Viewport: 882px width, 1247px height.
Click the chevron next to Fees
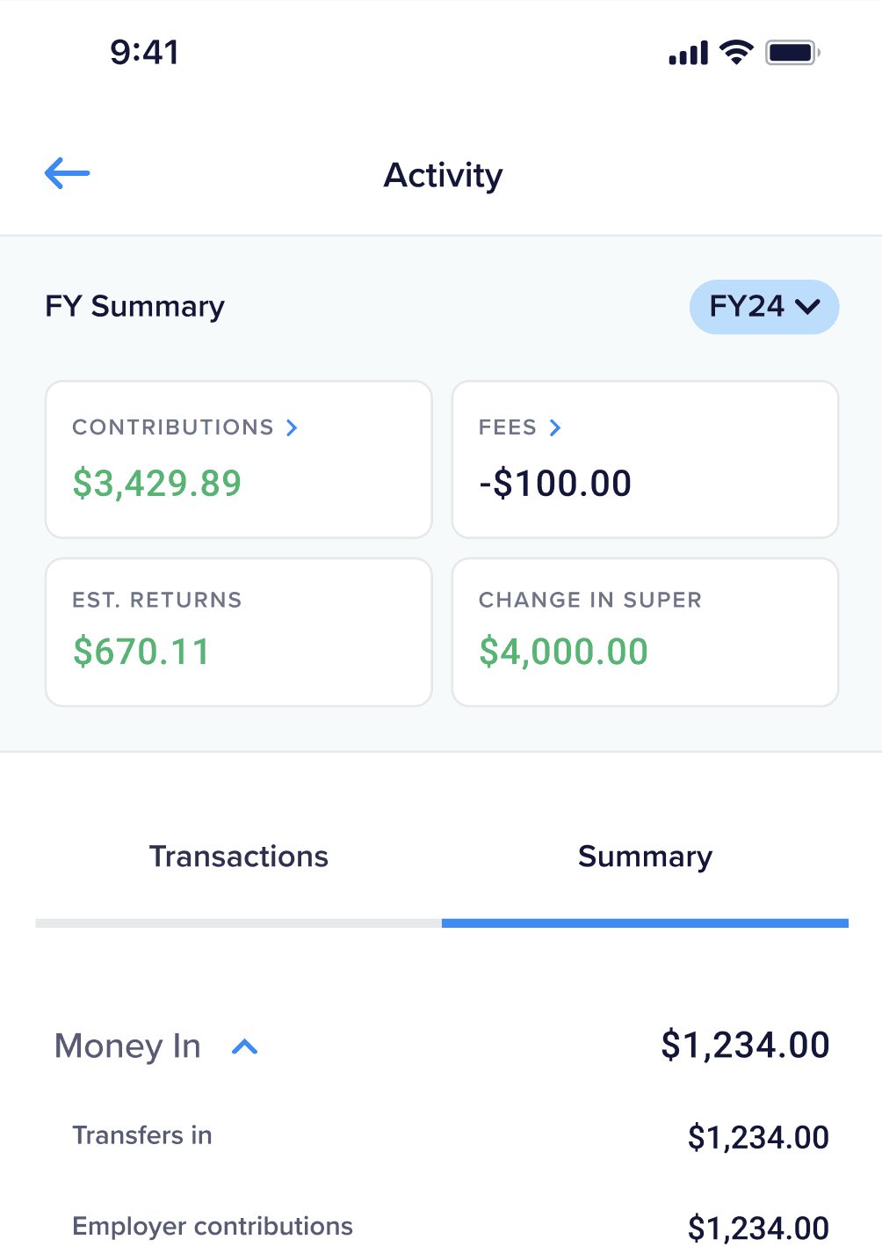[x=555, y=427]
